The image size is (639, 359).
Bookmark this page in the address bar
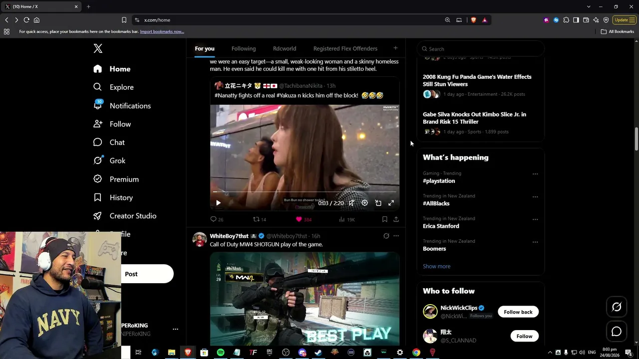[124, 20]
